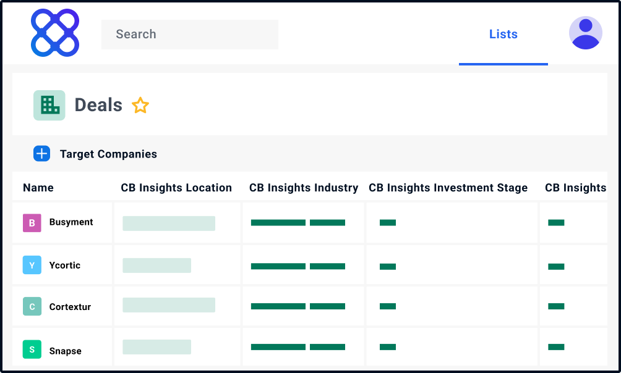Click the Deals list title
621x373 pixels.
(98, 105)
